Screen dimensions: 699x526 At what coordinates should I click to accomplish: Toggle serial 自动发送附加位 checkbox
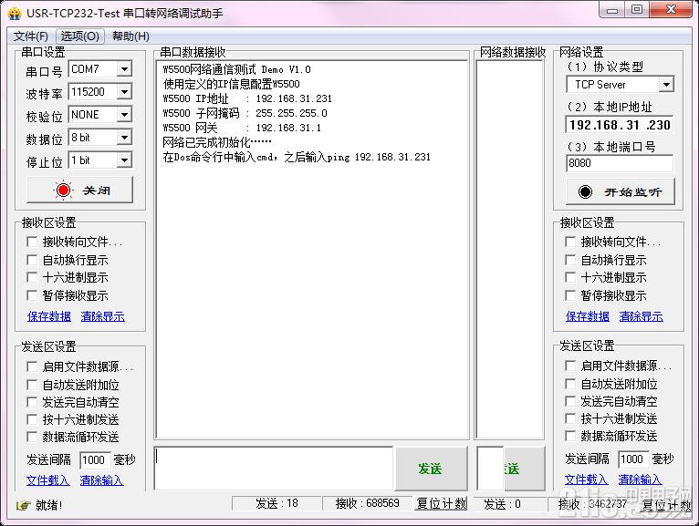(x=32, y=385)
